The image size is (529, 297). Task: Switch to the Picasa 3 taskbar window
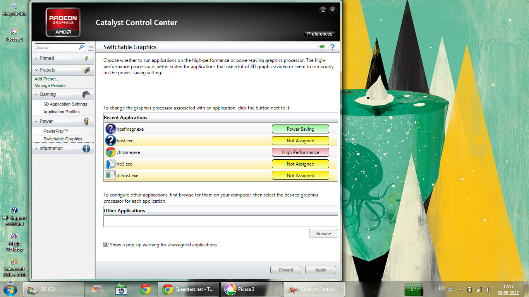pyautogui.click(x=251, y=289)
